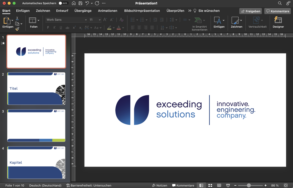Click the save icon in the title bar

pyautogui.click(x=81, y=3)
